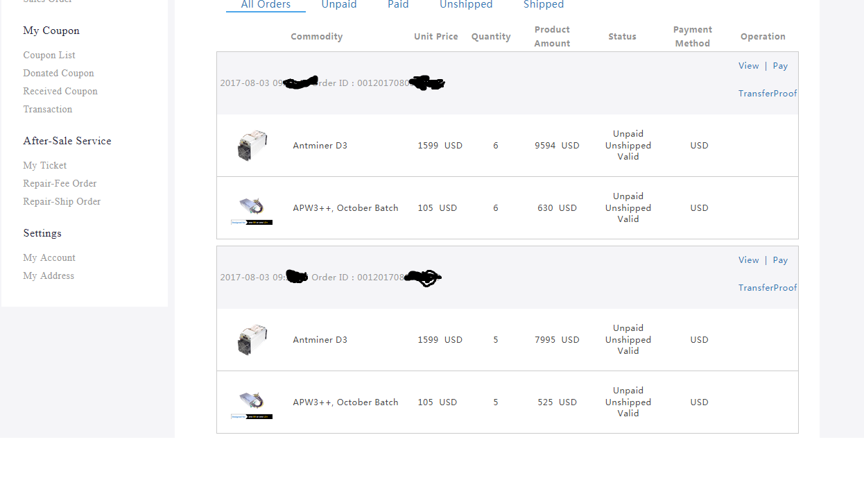Image resolution: width=864 pixels, height=485 pixels.
Task: Switch to the Unshipped tab
Action: click(466, 5)
